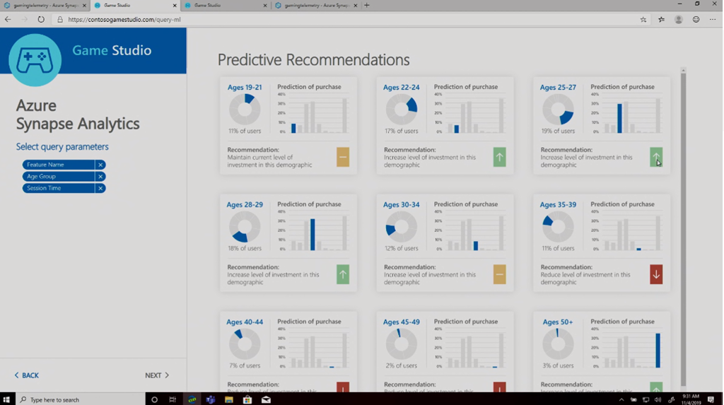
Task: Open the Ages 40-44 donut chart
Action: (x=245, y=344)
